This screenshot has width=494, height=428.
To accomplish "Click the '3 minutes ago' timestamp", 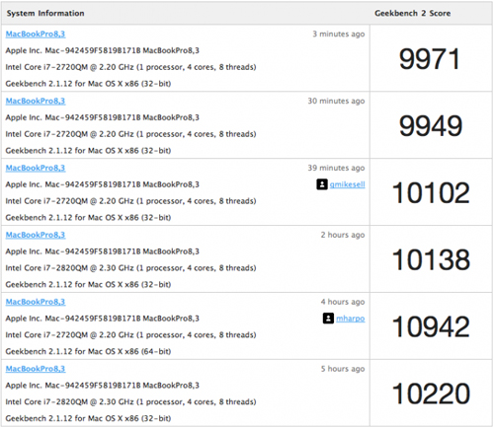I will (x=339, y=35).
